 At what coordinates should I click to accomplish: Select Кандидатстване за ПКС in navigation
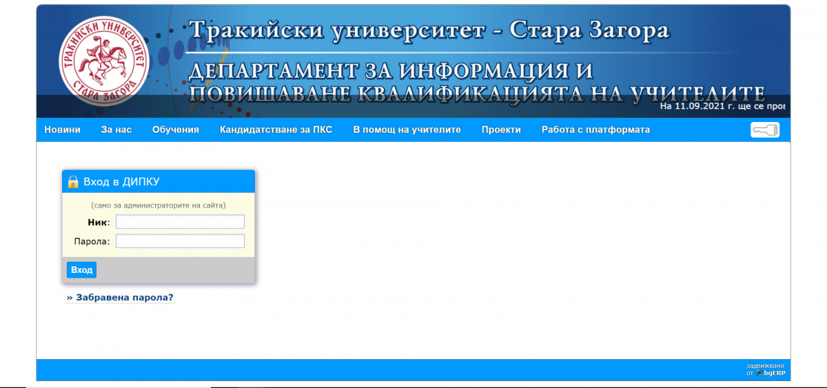point(276,130)
